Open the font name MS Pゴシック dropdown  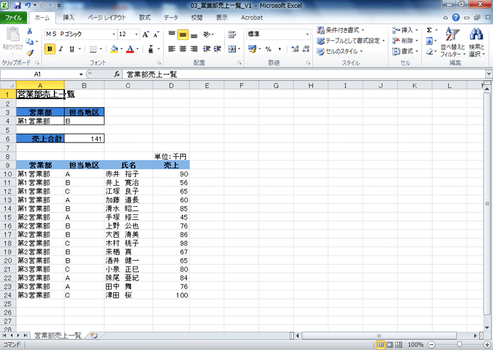point(114,34)
